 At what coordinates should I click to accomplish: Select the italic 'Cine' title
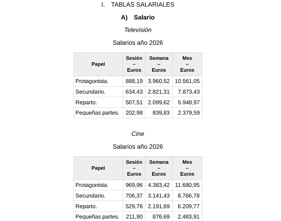[x=138, y=134]
